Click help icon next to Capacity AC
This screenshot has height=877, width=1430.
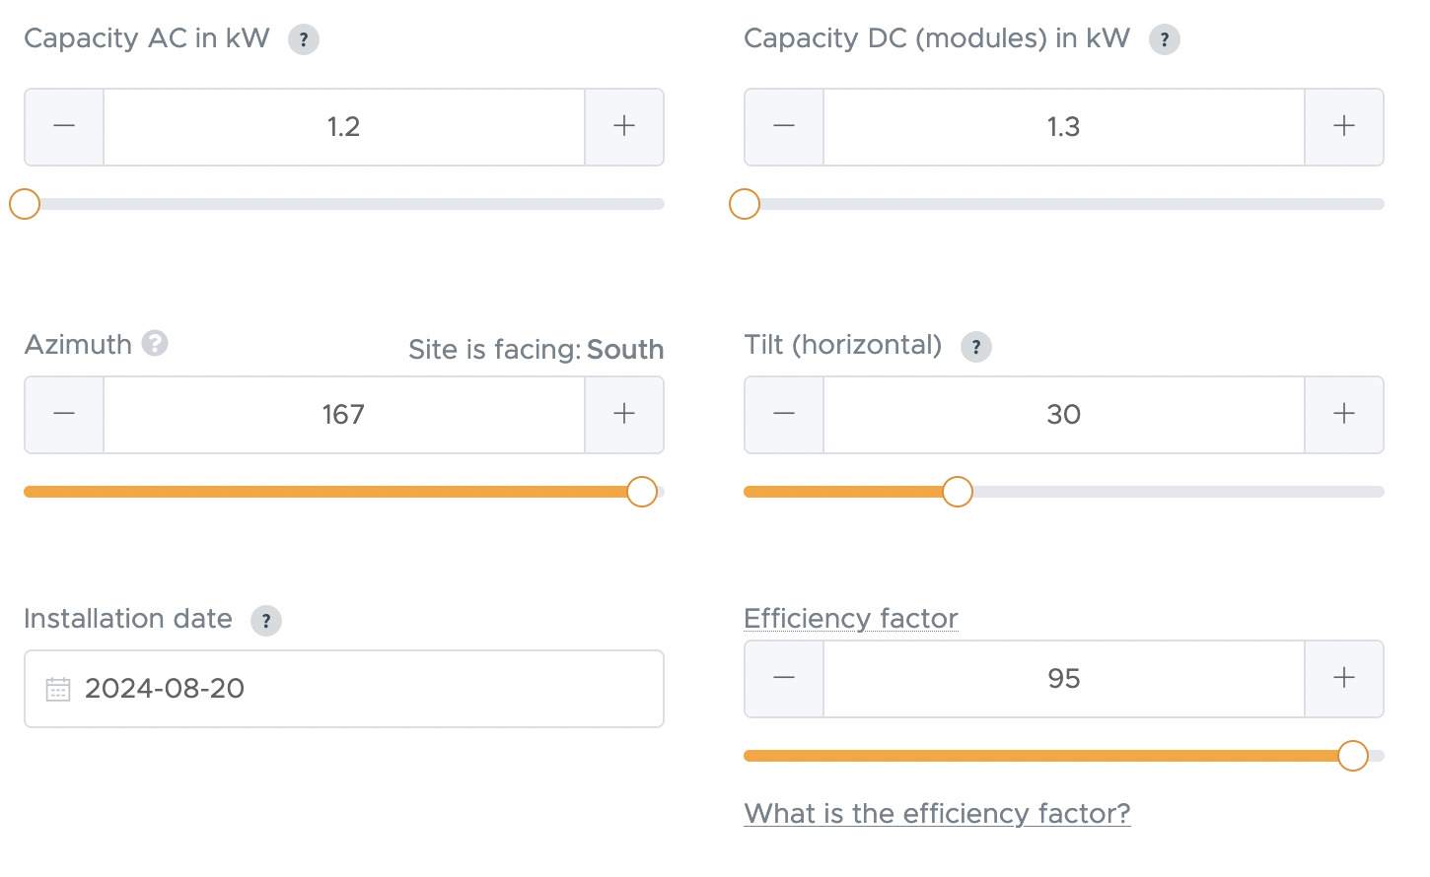304,40
